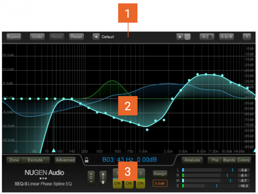The image size is (258, 194).
Task: Disable ON for EQ band 2
Action: (129, 183)
